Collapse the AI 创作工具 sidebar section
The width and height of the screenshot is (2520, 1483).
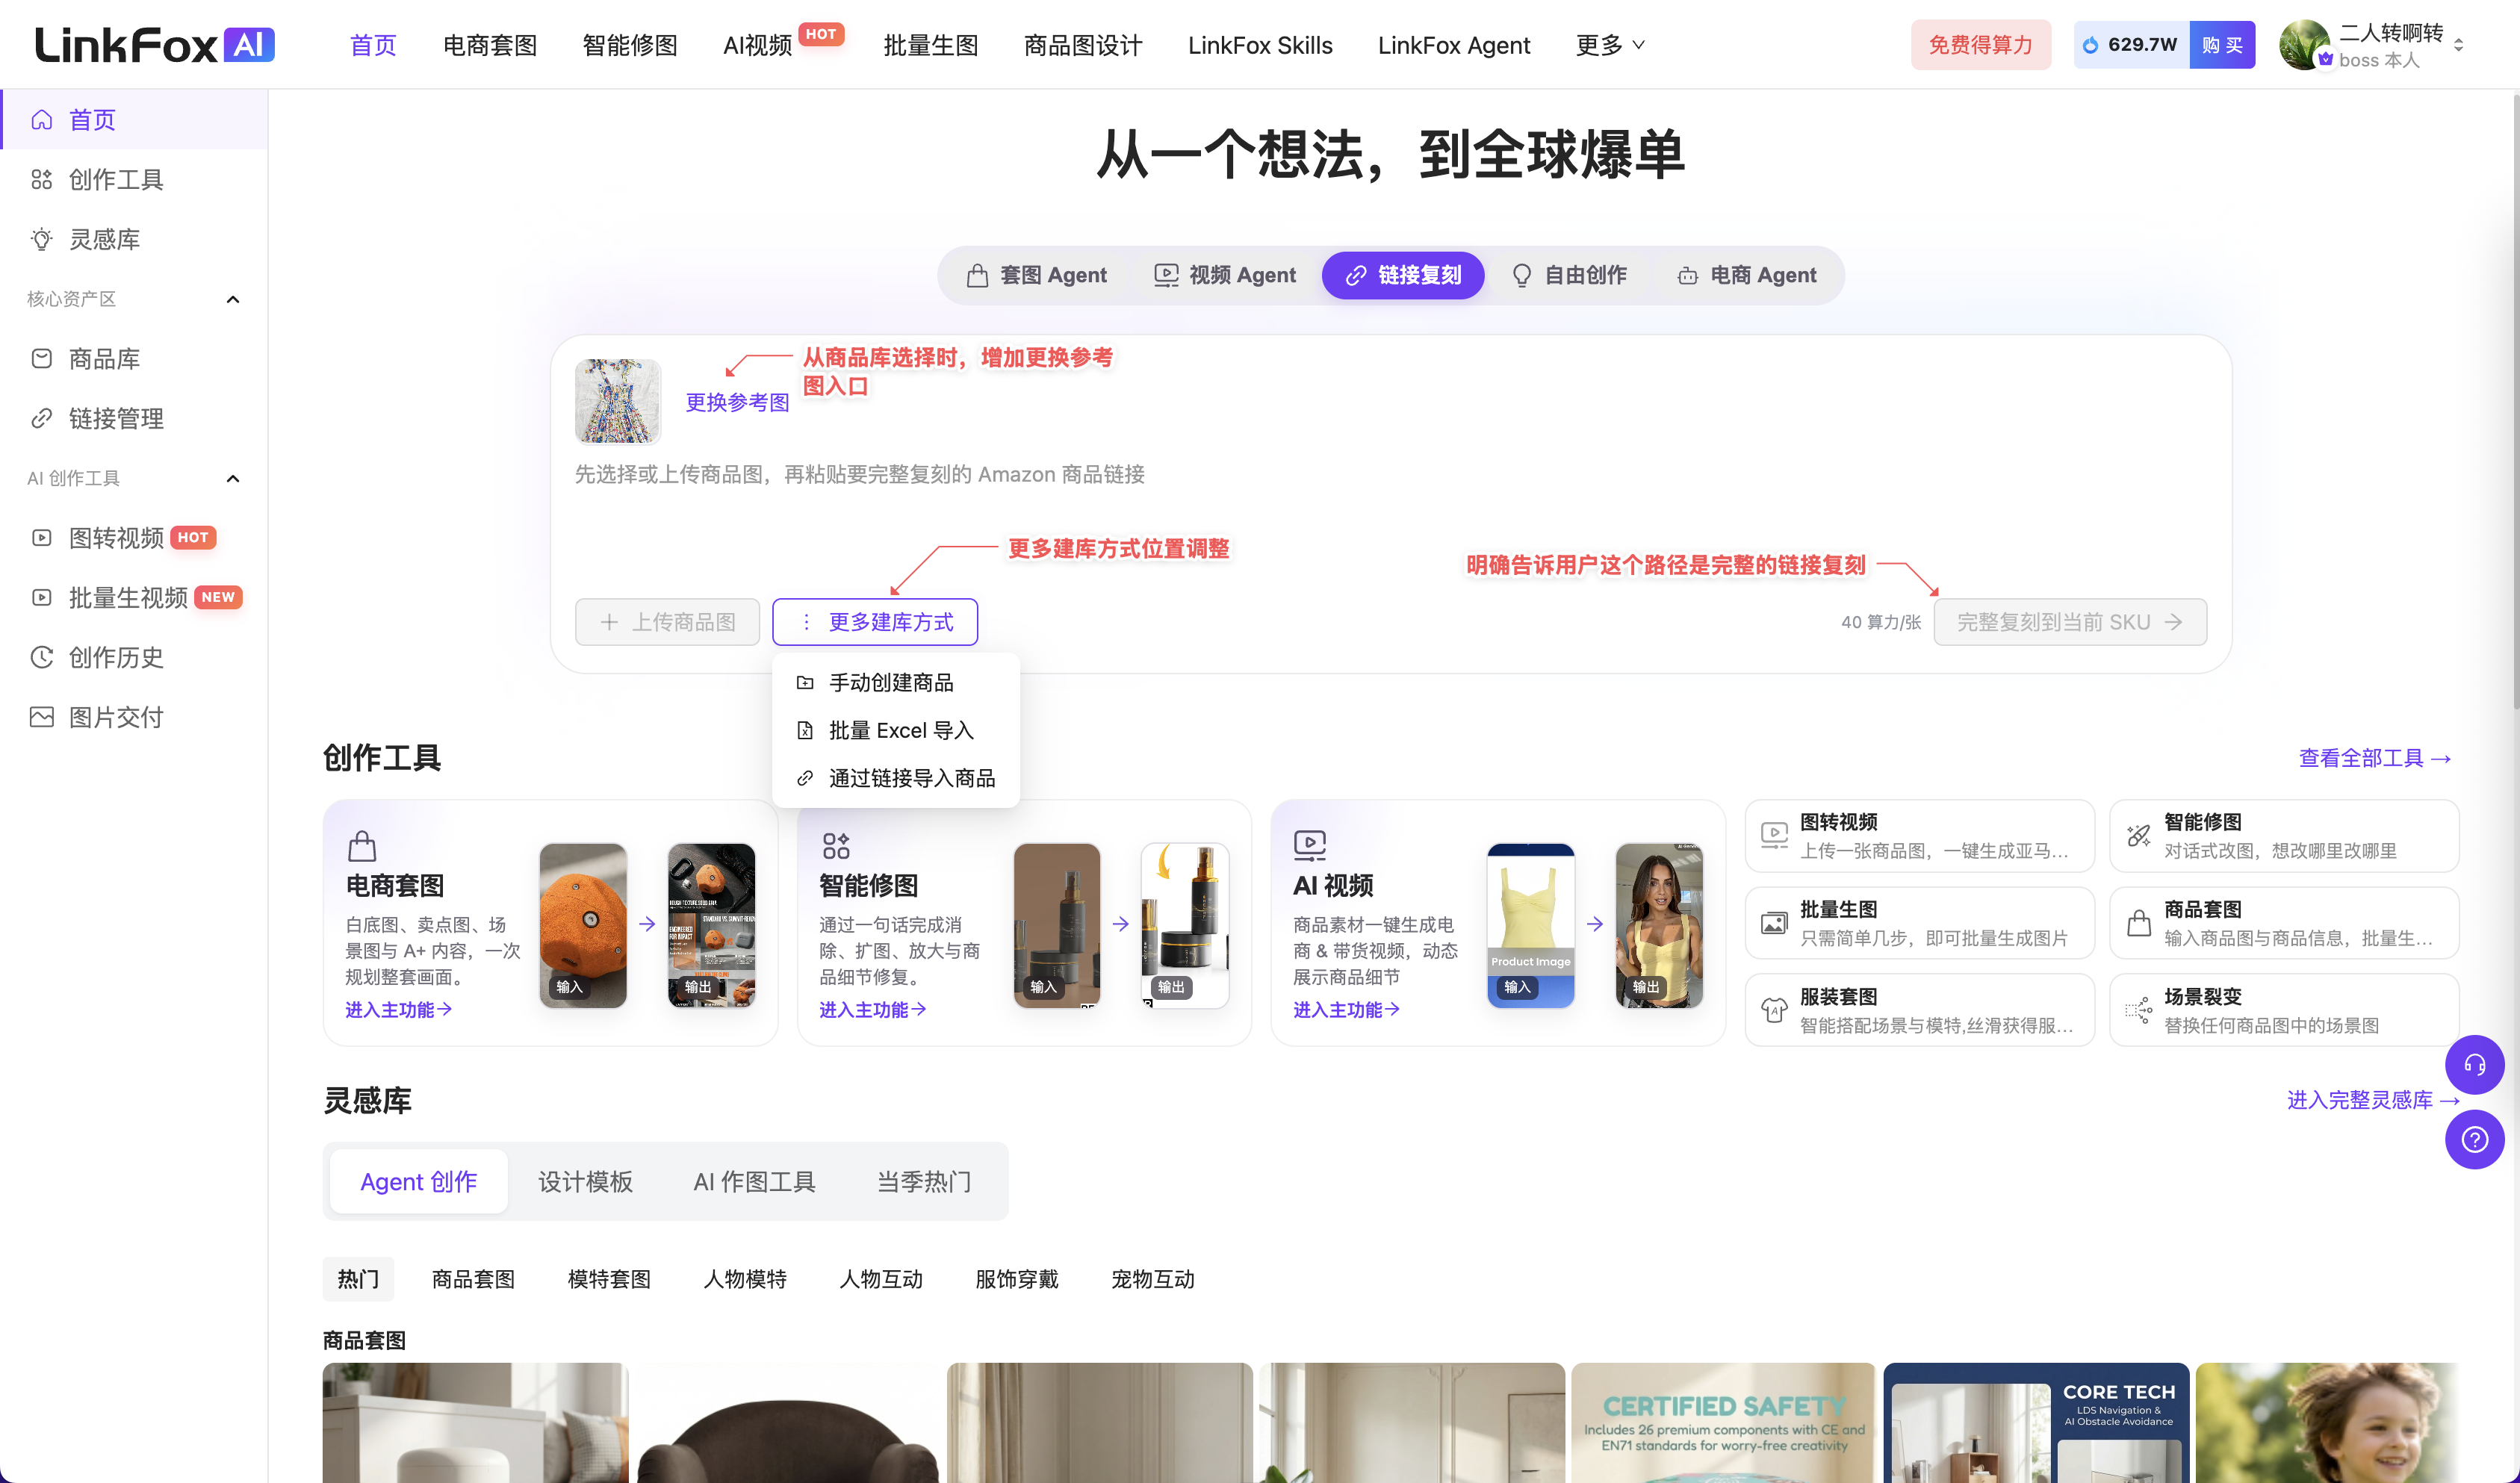click(x=233, y=478)
